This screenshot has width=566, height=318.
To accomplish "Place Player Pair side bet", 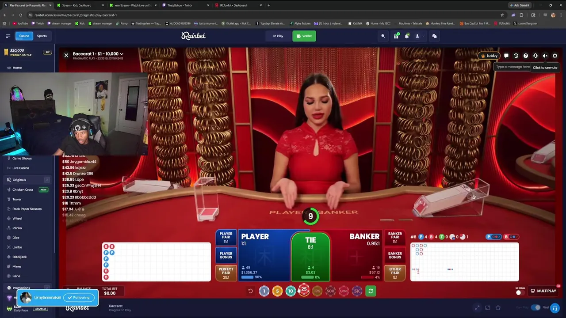I will [226, 238].
